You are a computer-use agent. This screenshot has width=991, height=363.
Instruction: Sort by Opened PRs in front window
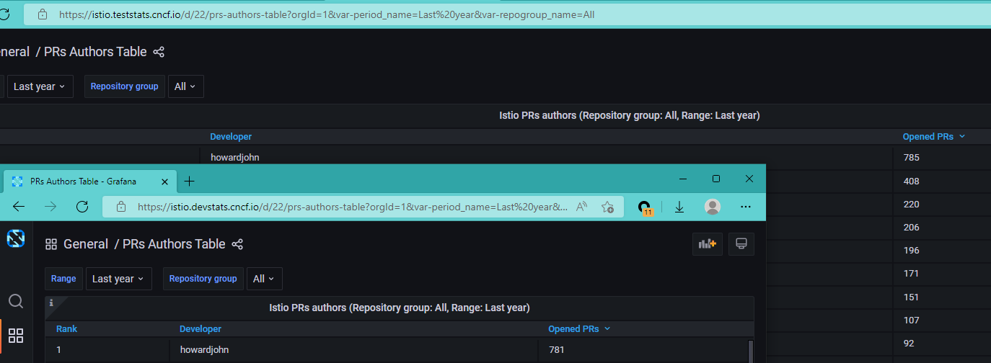(x=579, y=329)
